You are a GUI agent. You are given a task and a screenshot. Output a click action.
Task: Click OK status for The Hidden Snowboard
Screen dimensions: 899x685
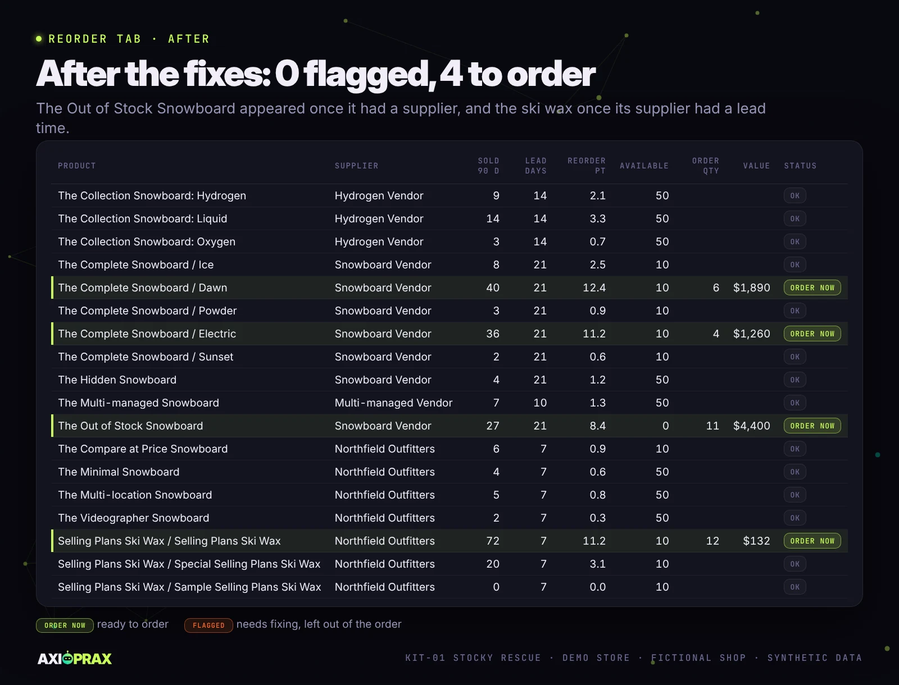(795, 380)
